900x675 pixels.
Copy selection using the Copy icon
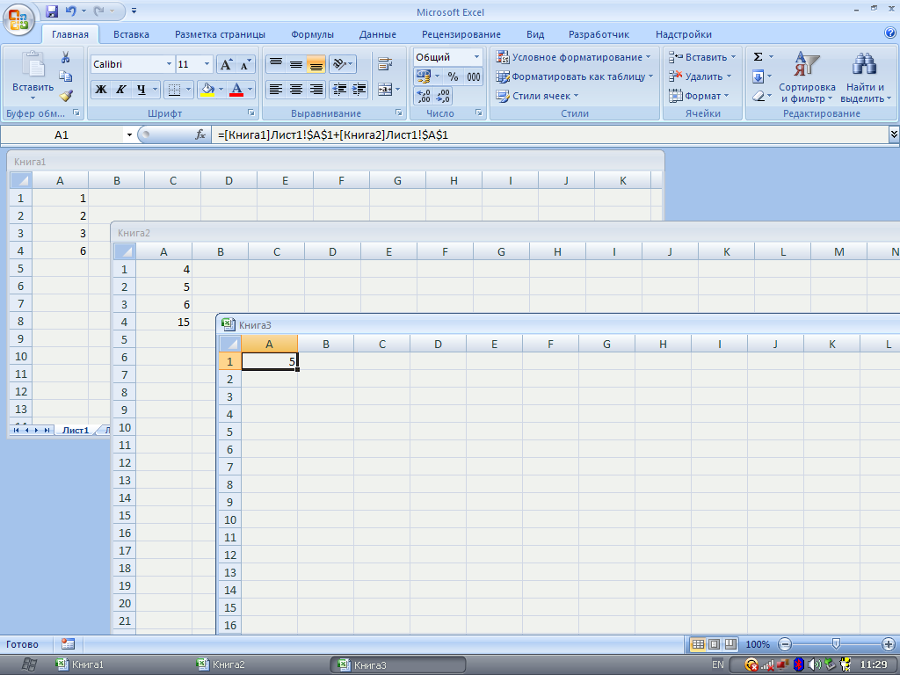(65, 76)
